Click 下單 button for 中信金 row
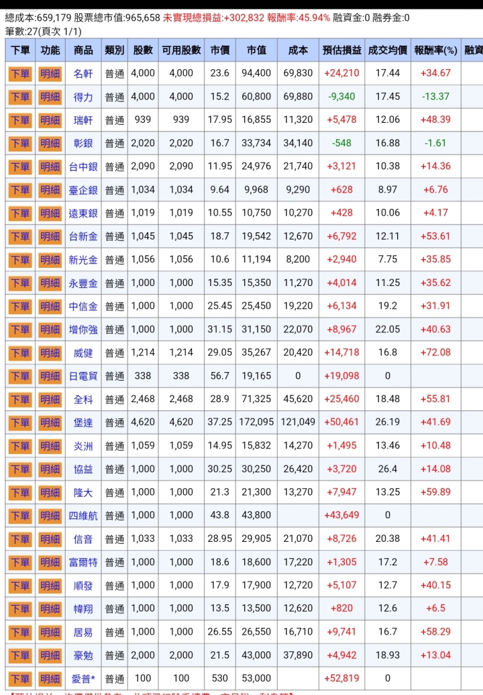The width and height of the screenshot is (483, 695). pyautogui.click(x=20, y=306)
